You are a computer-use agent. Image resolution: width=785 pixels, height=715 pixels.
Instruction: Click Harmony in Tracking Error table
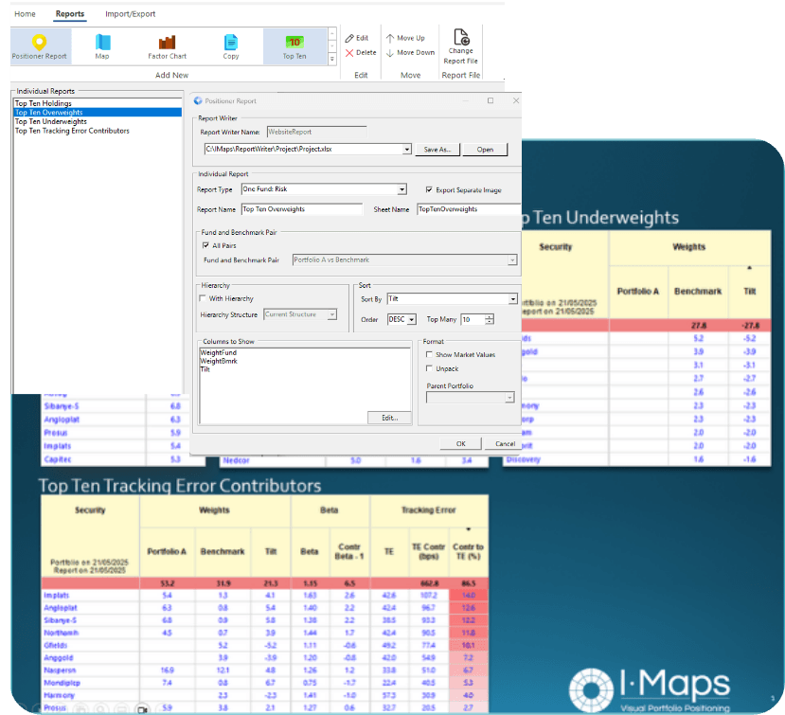59,695
